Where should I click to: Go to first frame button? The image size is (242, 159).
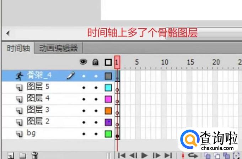(x=122, y=155)
